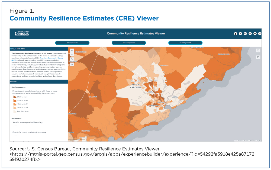Show the QR code share icon
Viewport: 271px width, 170px height.
250,34
